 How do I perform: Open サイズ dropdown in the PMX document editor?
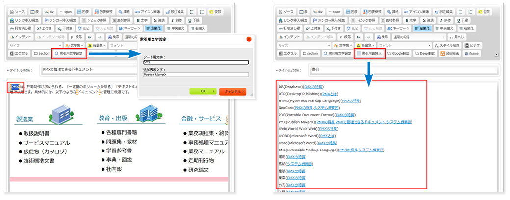(x=35, y=45)
